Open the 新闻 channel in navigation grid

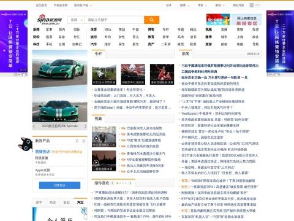pyautogui.click(x=36, y=29)
